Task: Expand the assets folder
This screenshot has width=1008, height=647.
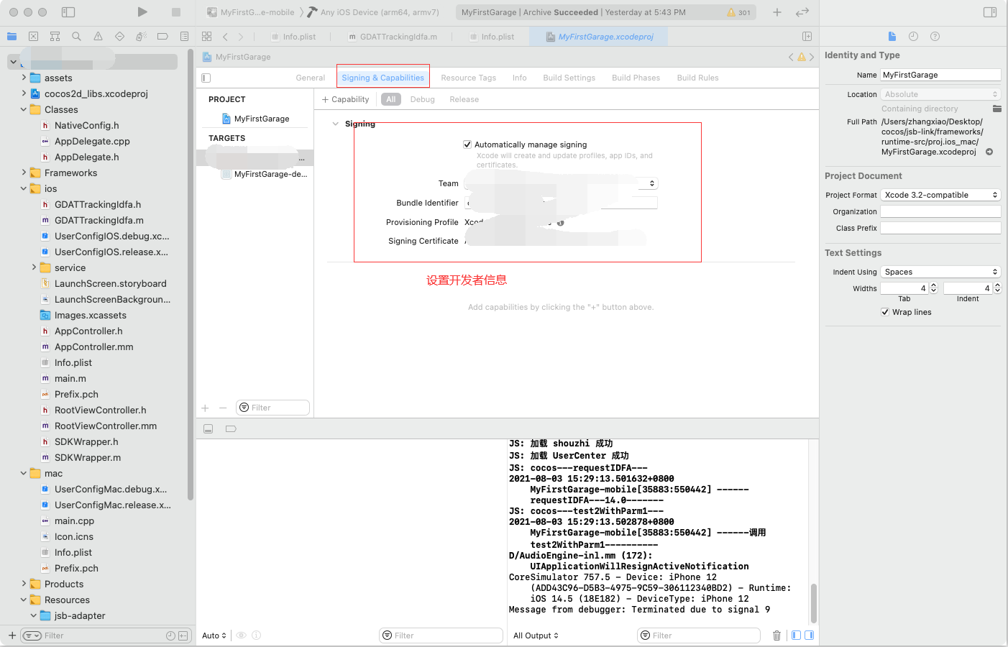Action: click(24, 78)
